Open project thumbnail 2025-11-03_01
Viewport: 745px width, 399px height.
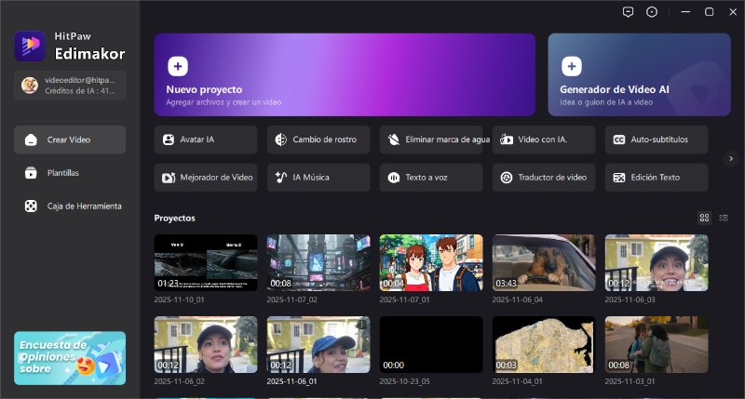pos(657,344)
